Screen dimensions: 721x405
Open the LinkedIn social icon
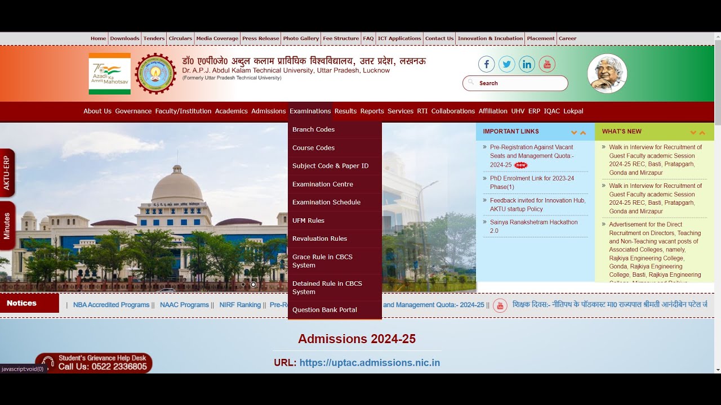(x=527, y=64)
